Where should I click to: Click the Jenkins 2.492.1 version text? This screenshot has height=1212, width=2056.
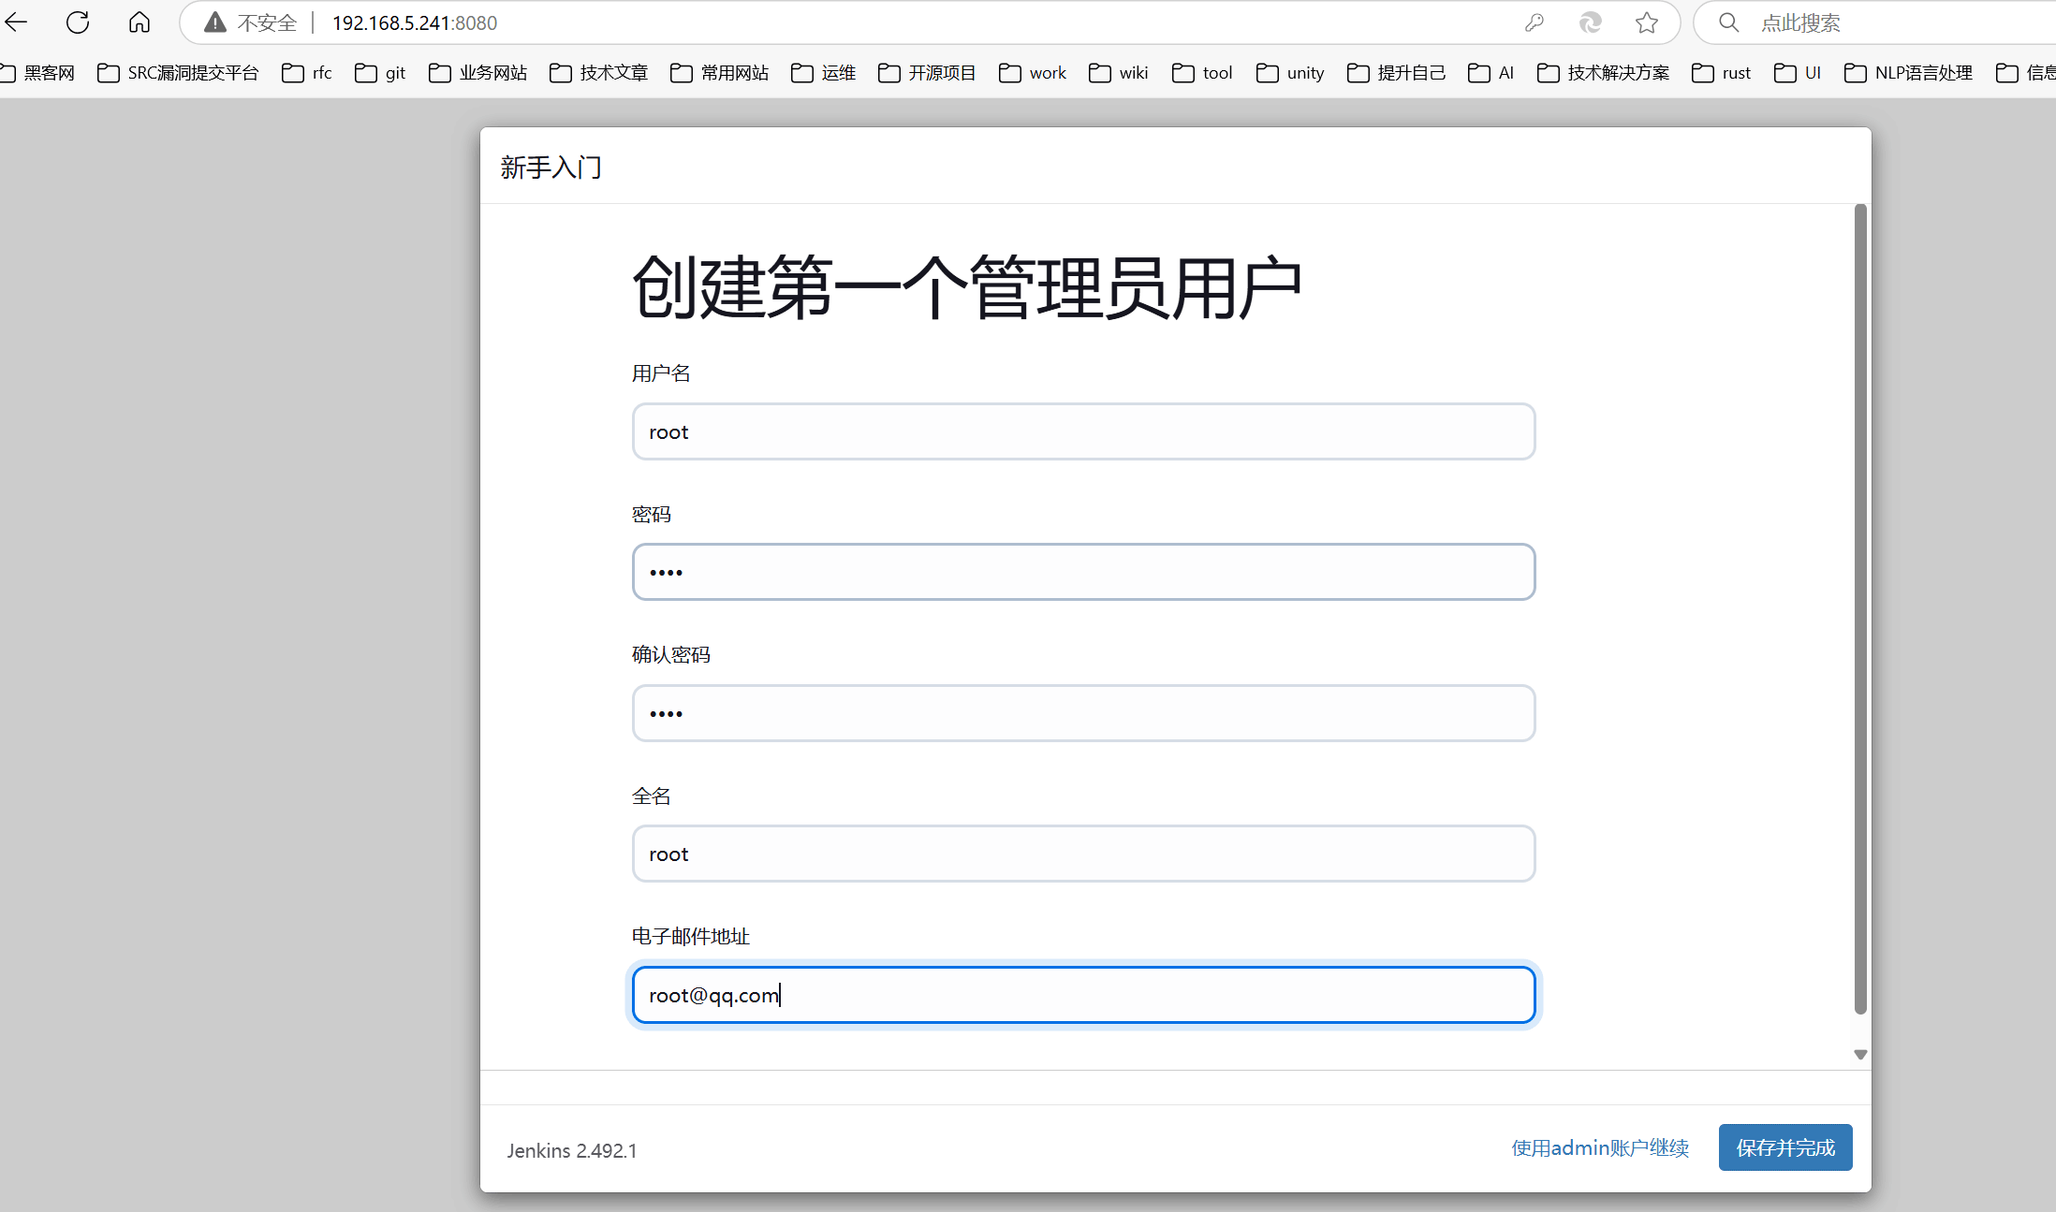tap(572, 1150)
